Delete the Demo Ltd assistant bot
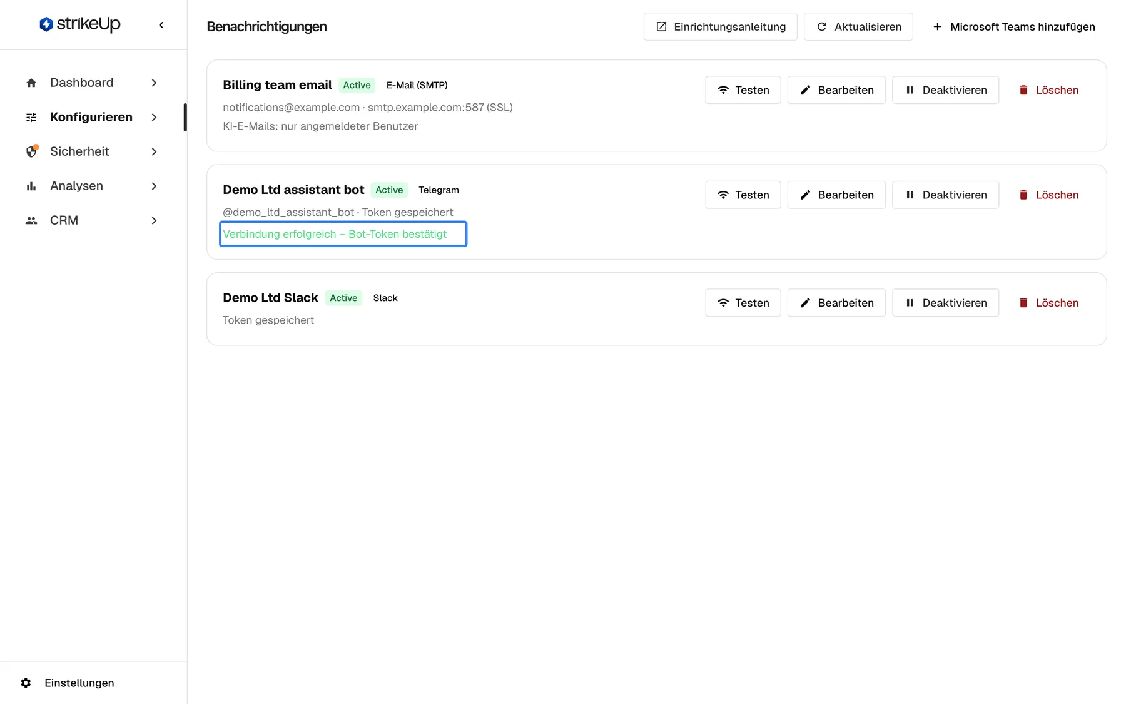 pyautogui.click(x=1048, y=195)
